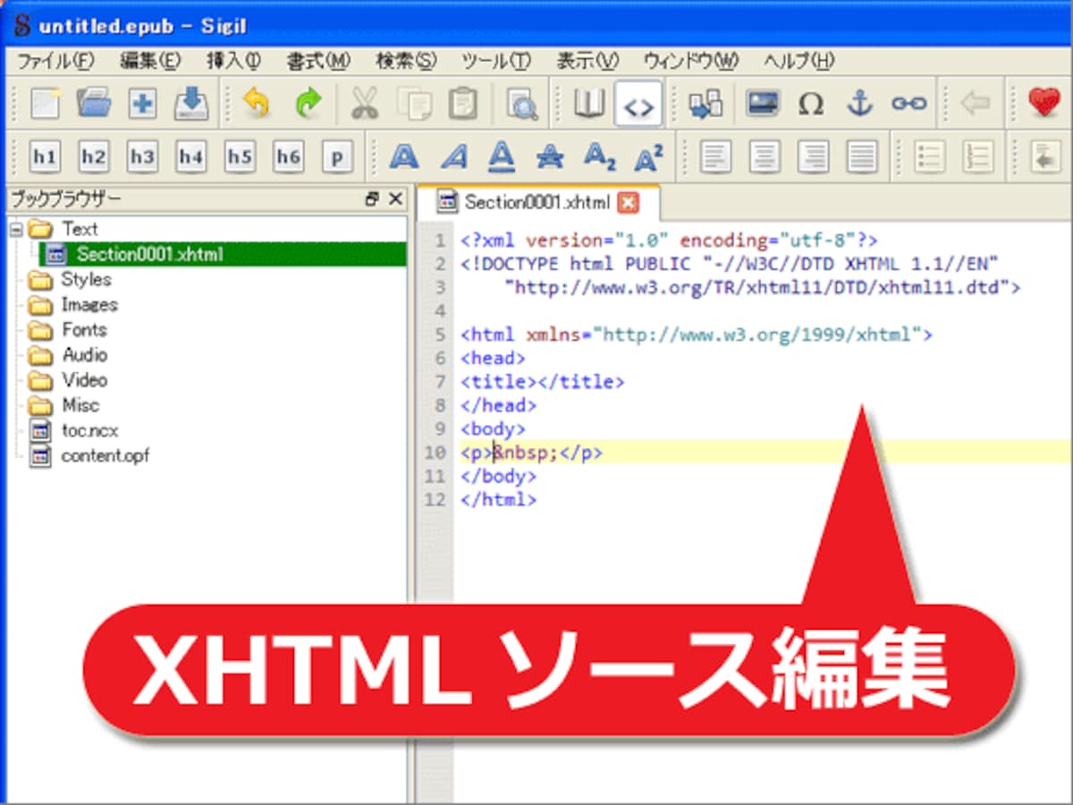Open an existing file with folder icon
Viewport: 1073px width, 805px height.
(93, 104)
